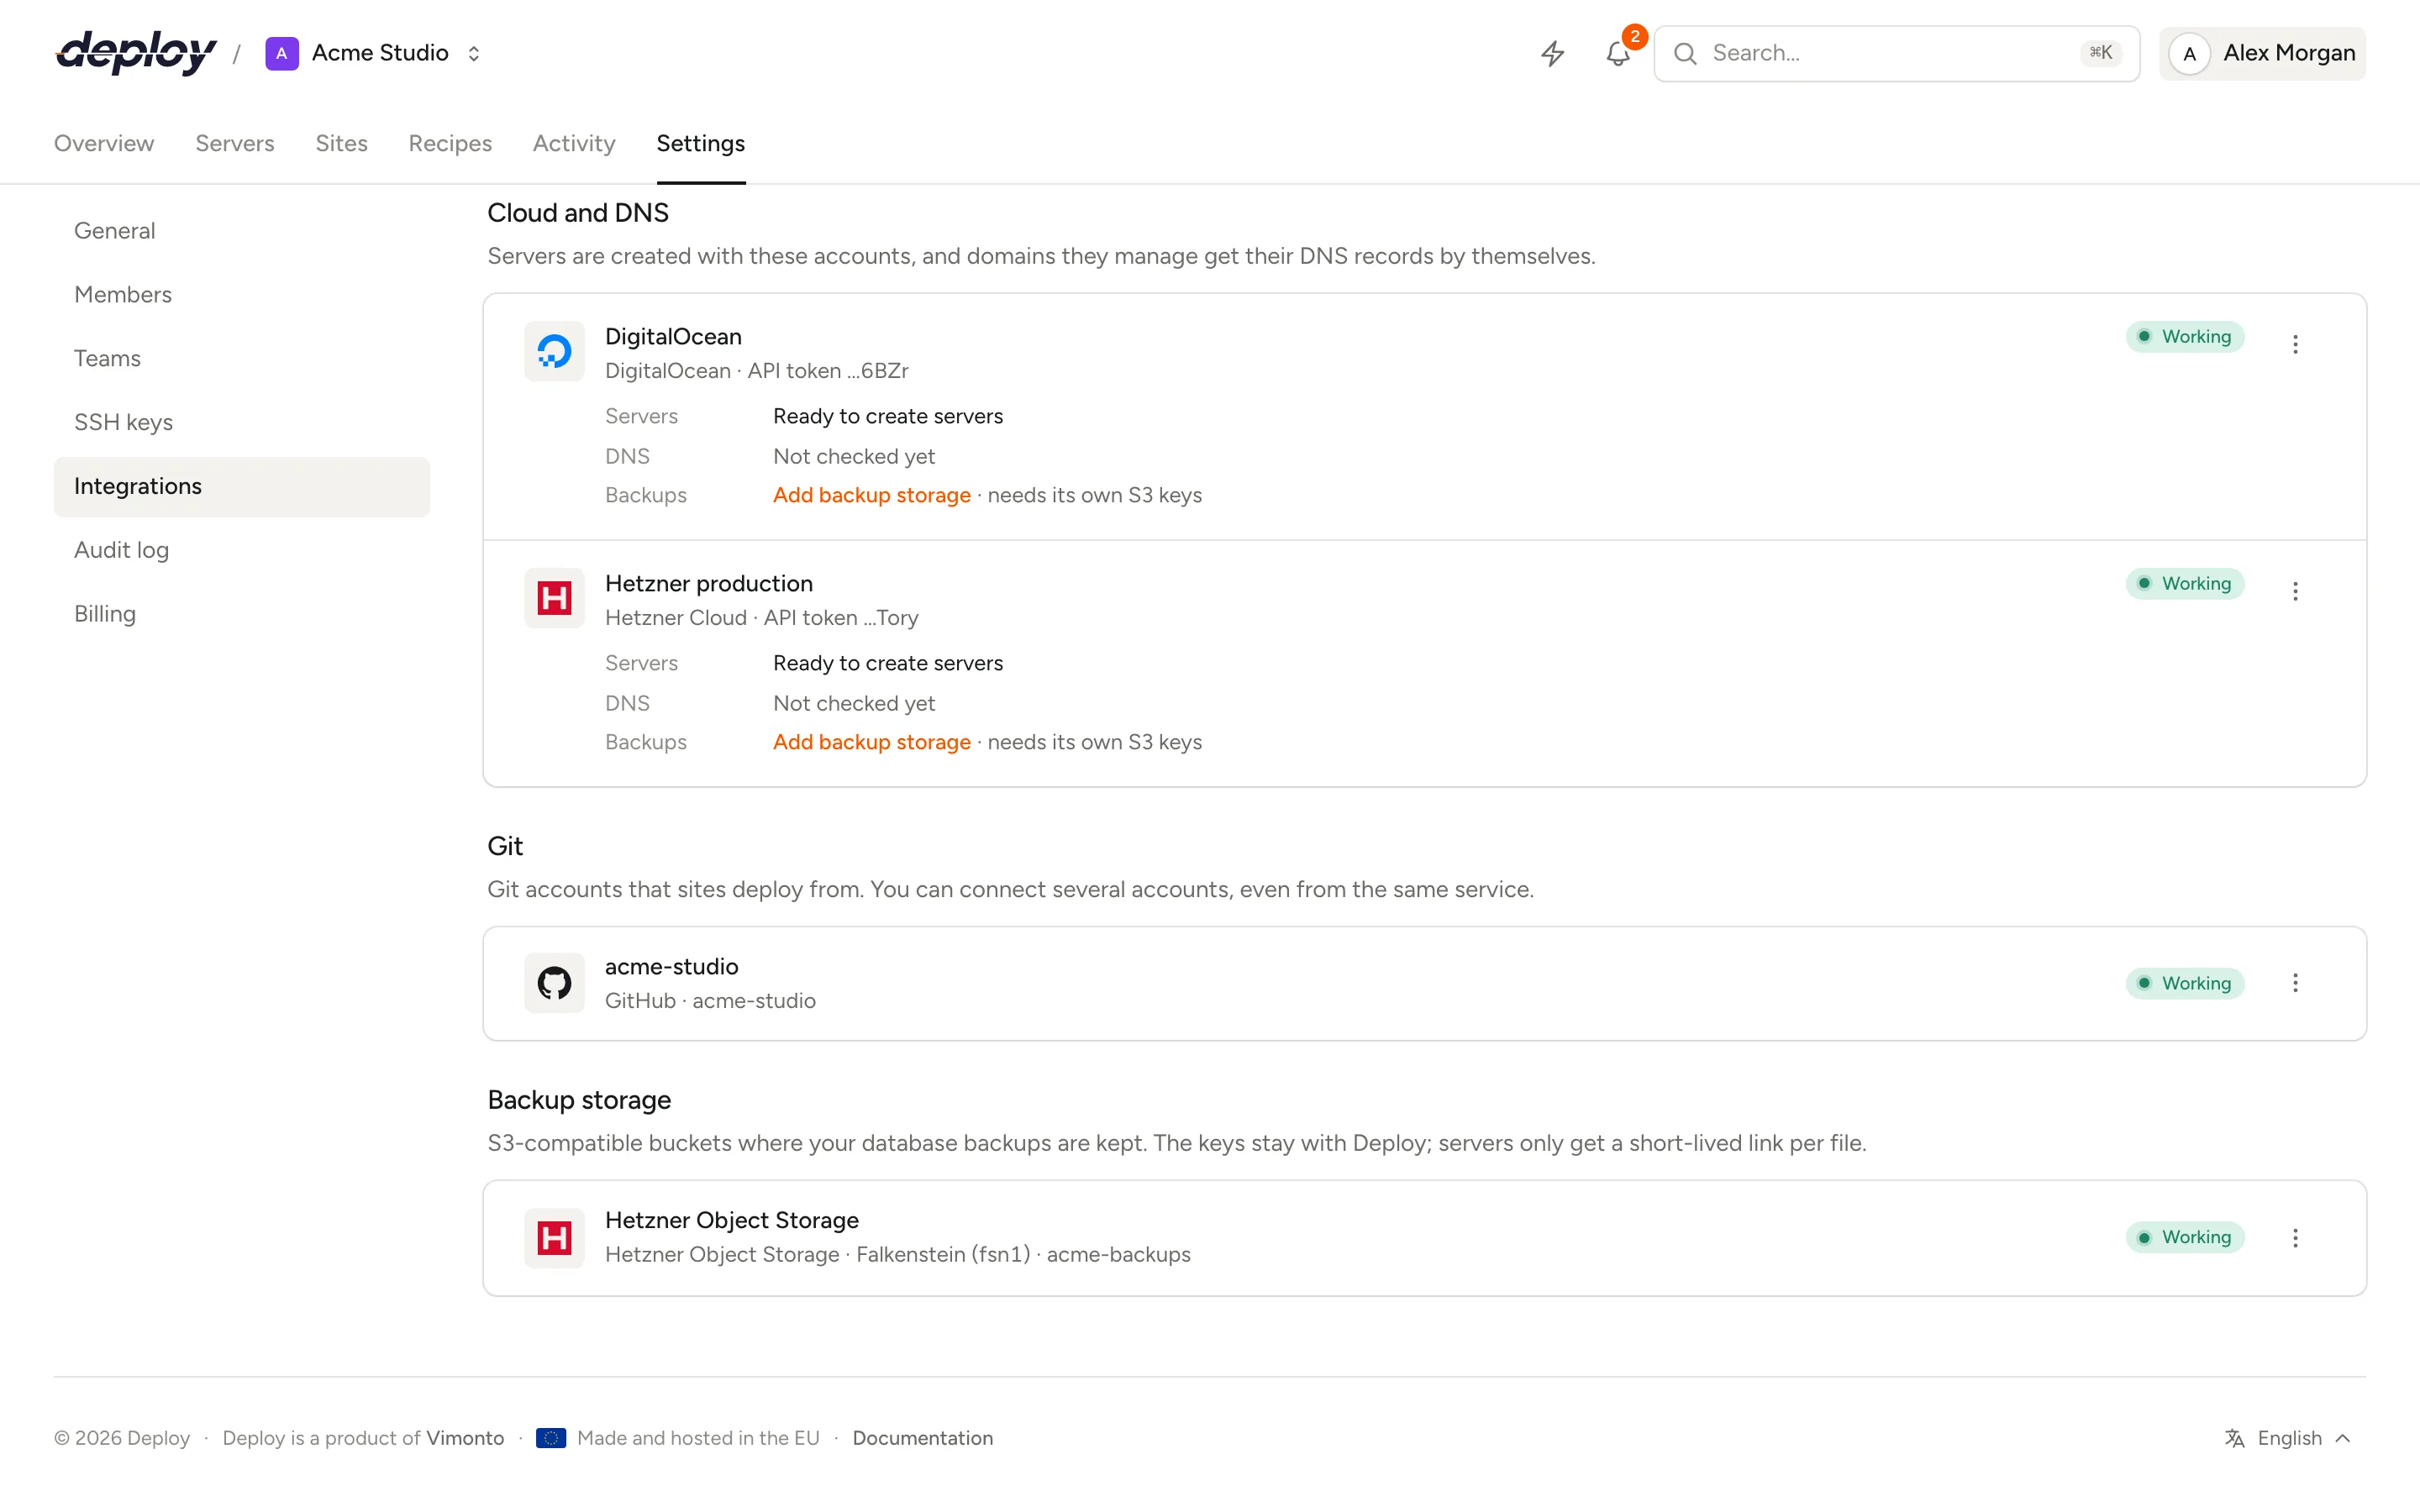
Task: Click the Hetzner Object Storage Working badge
Action: (2185, 1238)
